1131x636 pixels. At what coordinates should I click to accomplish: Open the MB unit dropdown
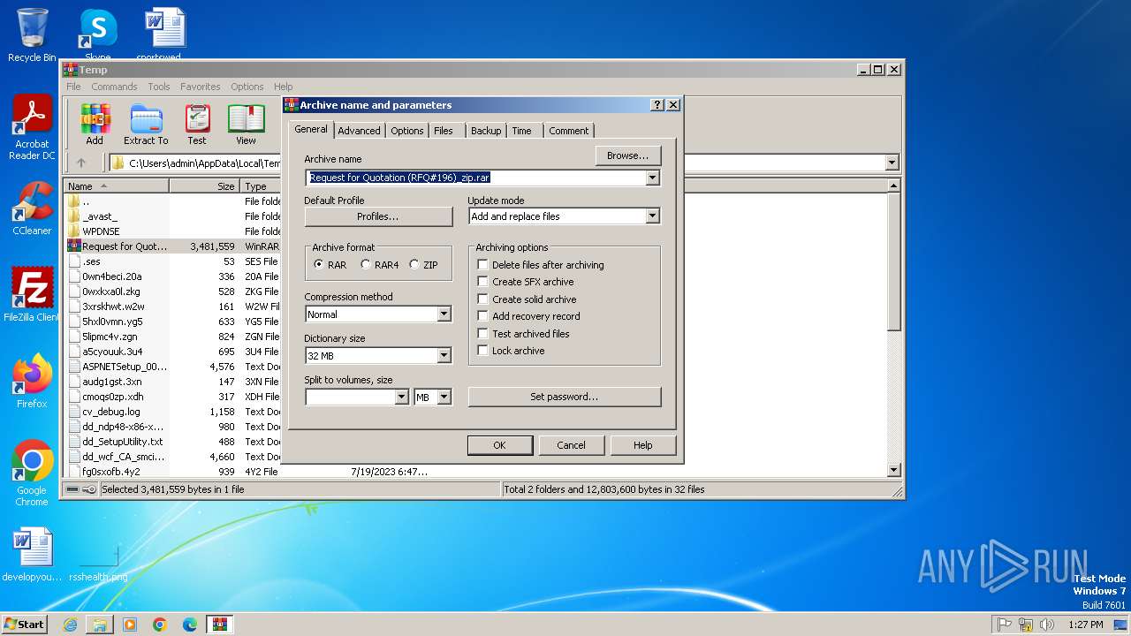coord(444,397)
